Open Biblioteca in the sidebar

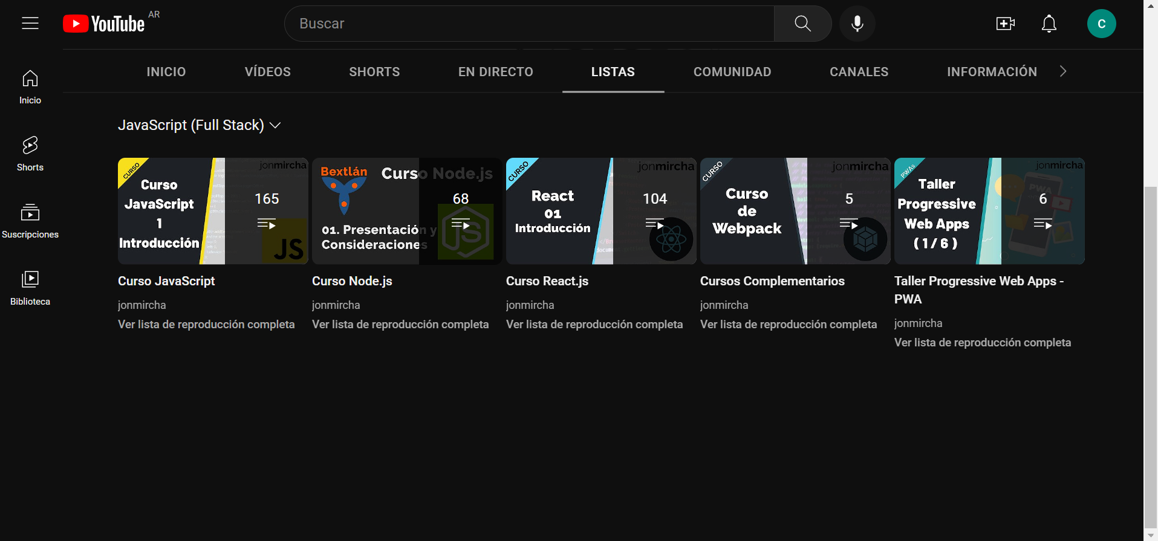30,288
